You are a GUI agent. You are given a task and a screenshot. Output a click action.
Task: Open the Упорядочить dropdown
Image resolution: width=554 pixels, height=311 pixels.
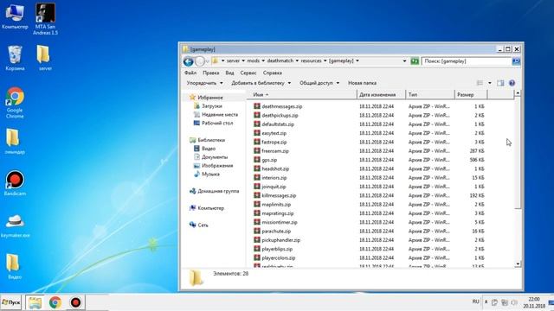click(204, 83)
